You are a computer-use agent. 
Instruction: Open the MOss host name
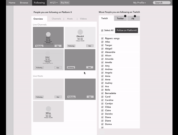tap(48, 113)
